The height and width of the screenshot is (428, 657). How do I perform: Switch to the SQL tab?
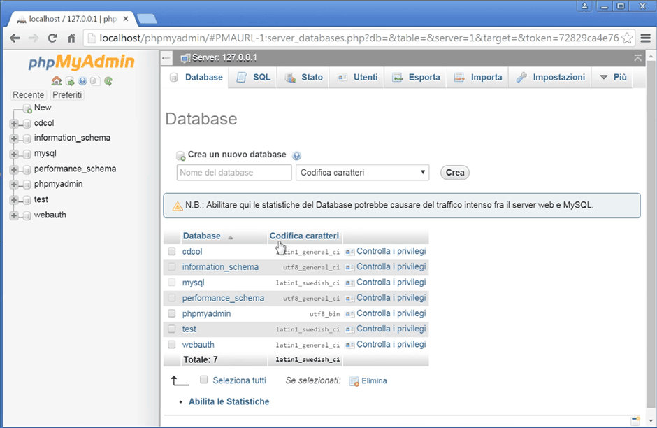pyautogui.click(x=254, y=78)
